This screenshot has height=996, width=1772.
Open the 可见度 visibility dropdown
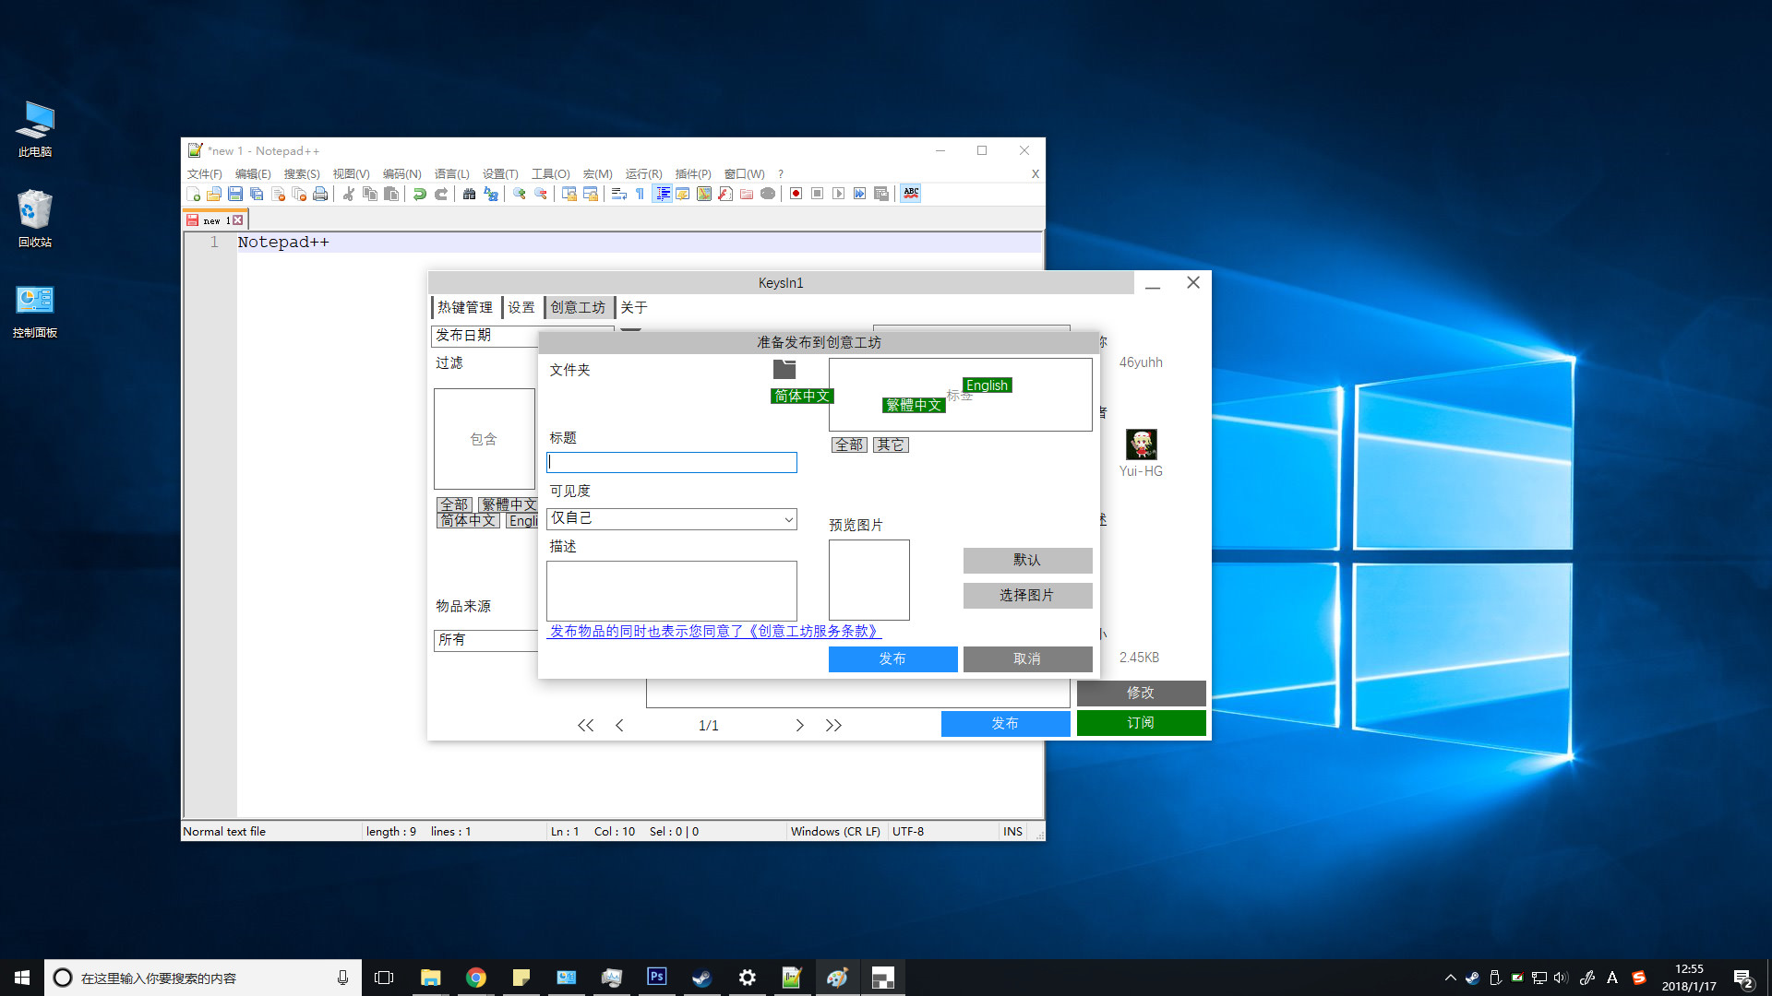(x=671, y=518)
